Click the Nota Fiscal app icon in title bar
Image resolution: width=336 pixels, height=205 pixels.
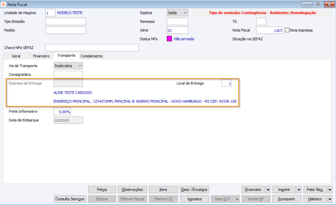click(x=3, y=4)
